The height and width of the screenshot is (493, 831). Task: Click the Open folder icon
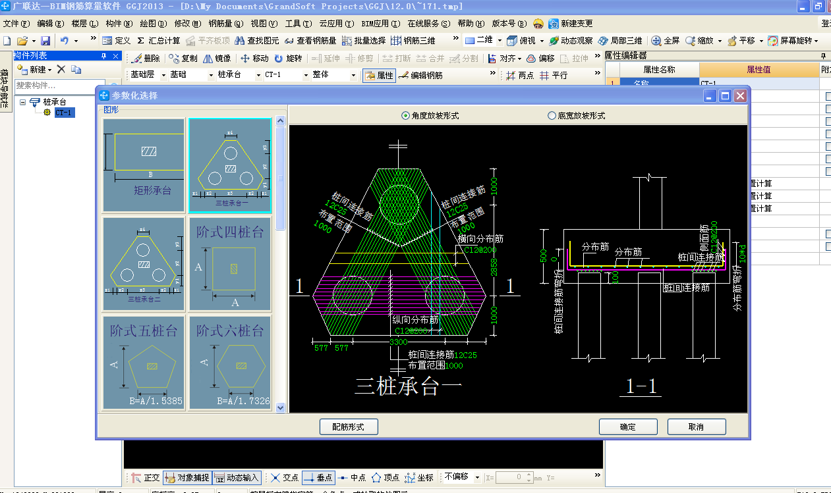pyautogui.click(x=22, y=41)
